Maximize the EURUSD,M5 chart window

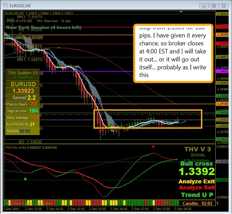[x=214, y=6]
